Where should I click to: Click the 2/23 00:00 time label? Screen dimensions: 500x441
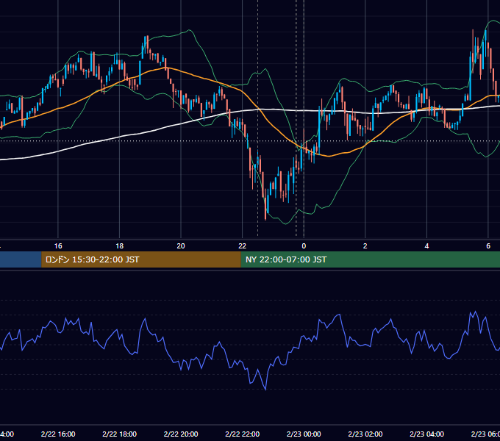click(x=304, y=434)
